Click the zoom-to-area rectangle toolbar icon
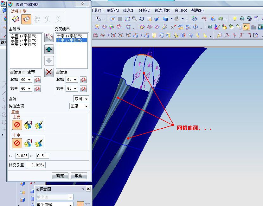Screen dimensions: 263x206 pyautogui.click(x=127, y=19)
